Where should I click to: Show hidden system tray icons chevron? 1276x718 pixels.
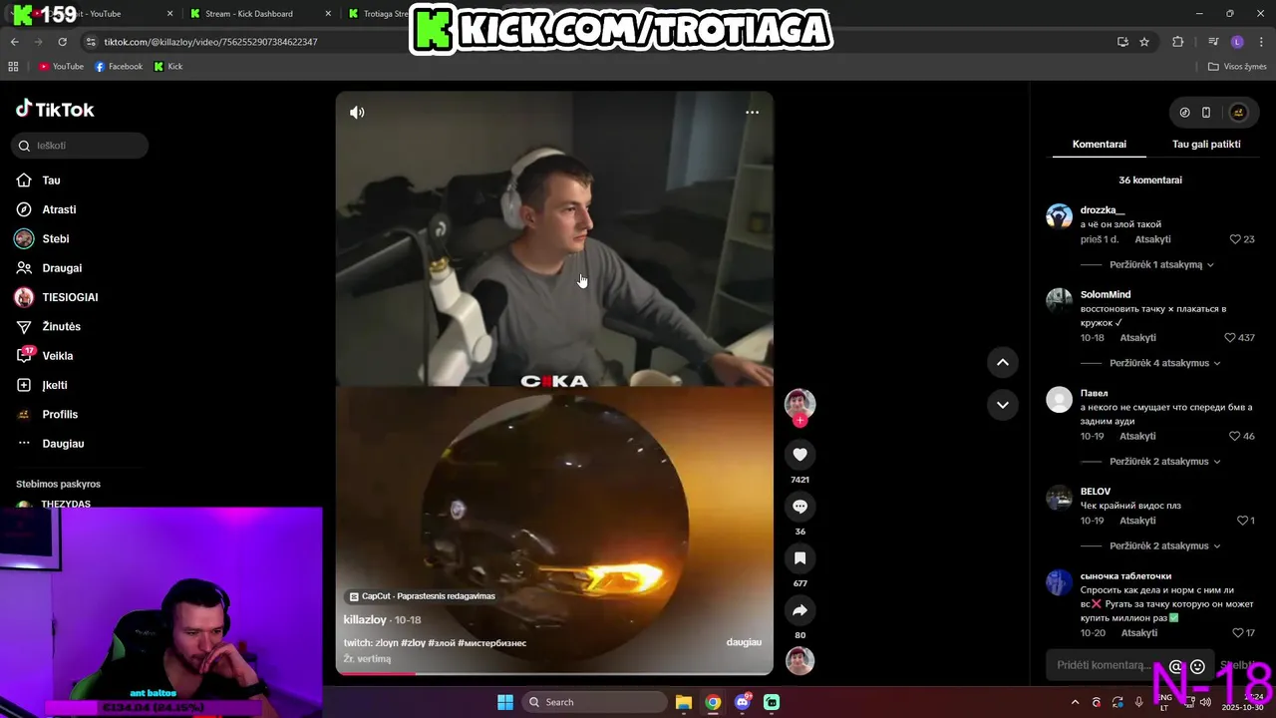pos(1075,702)
